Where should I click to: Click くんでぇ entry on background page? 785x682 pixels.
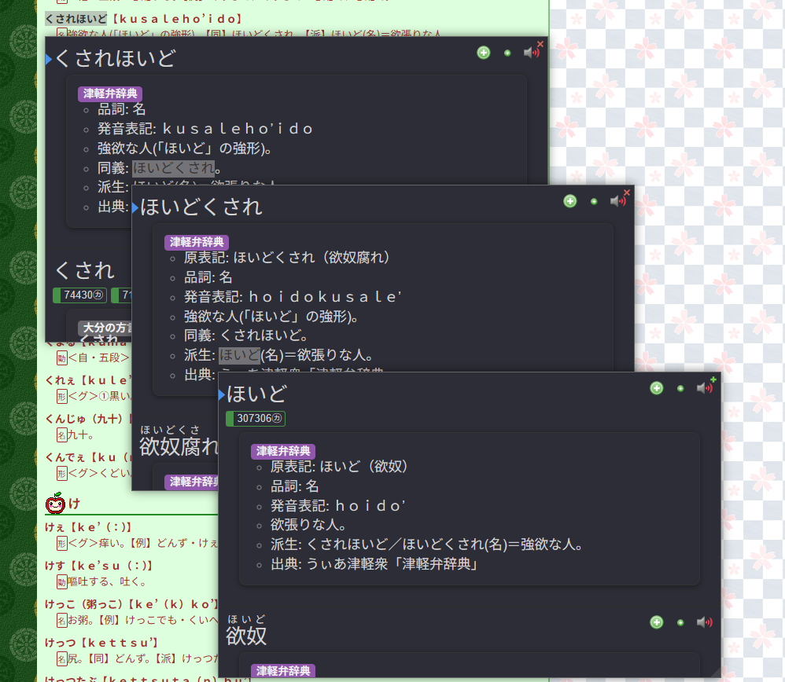tap(88, 457)
